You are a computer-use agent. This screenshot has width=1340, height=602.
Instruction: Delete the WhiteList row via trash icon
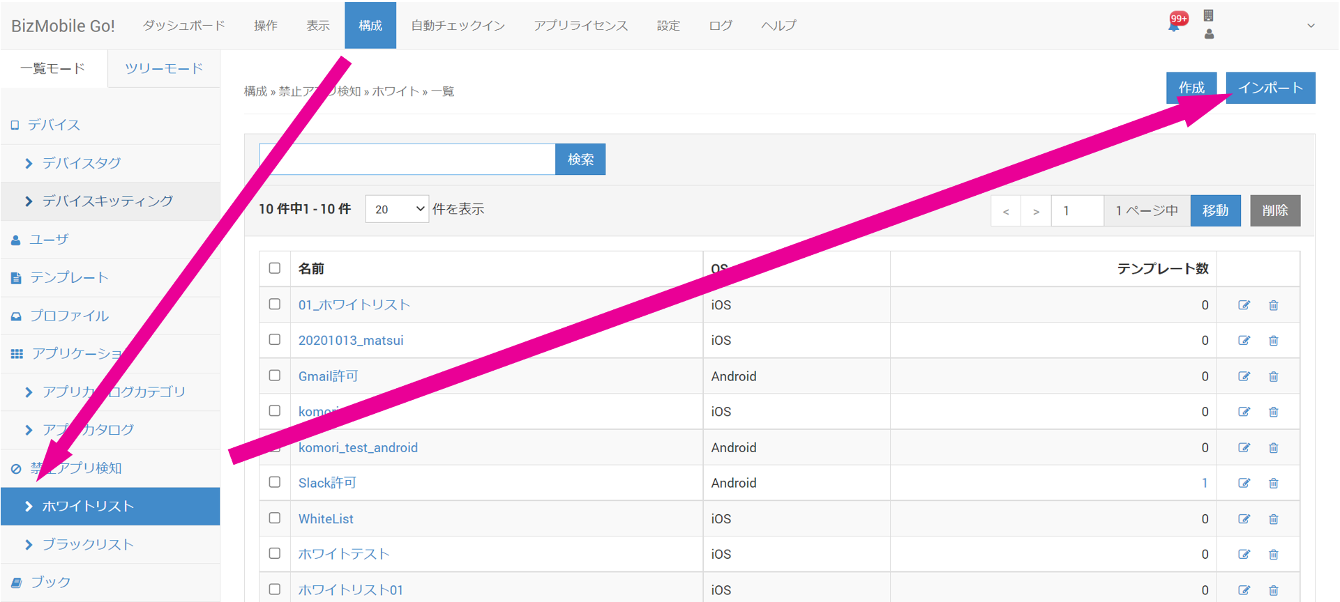tap(1273, 519)
